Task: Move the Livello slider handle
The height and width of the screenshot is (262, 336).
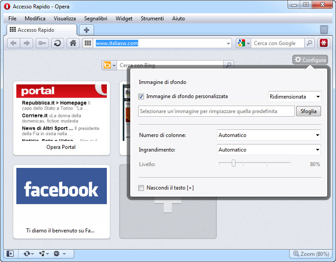Action: 234,163
